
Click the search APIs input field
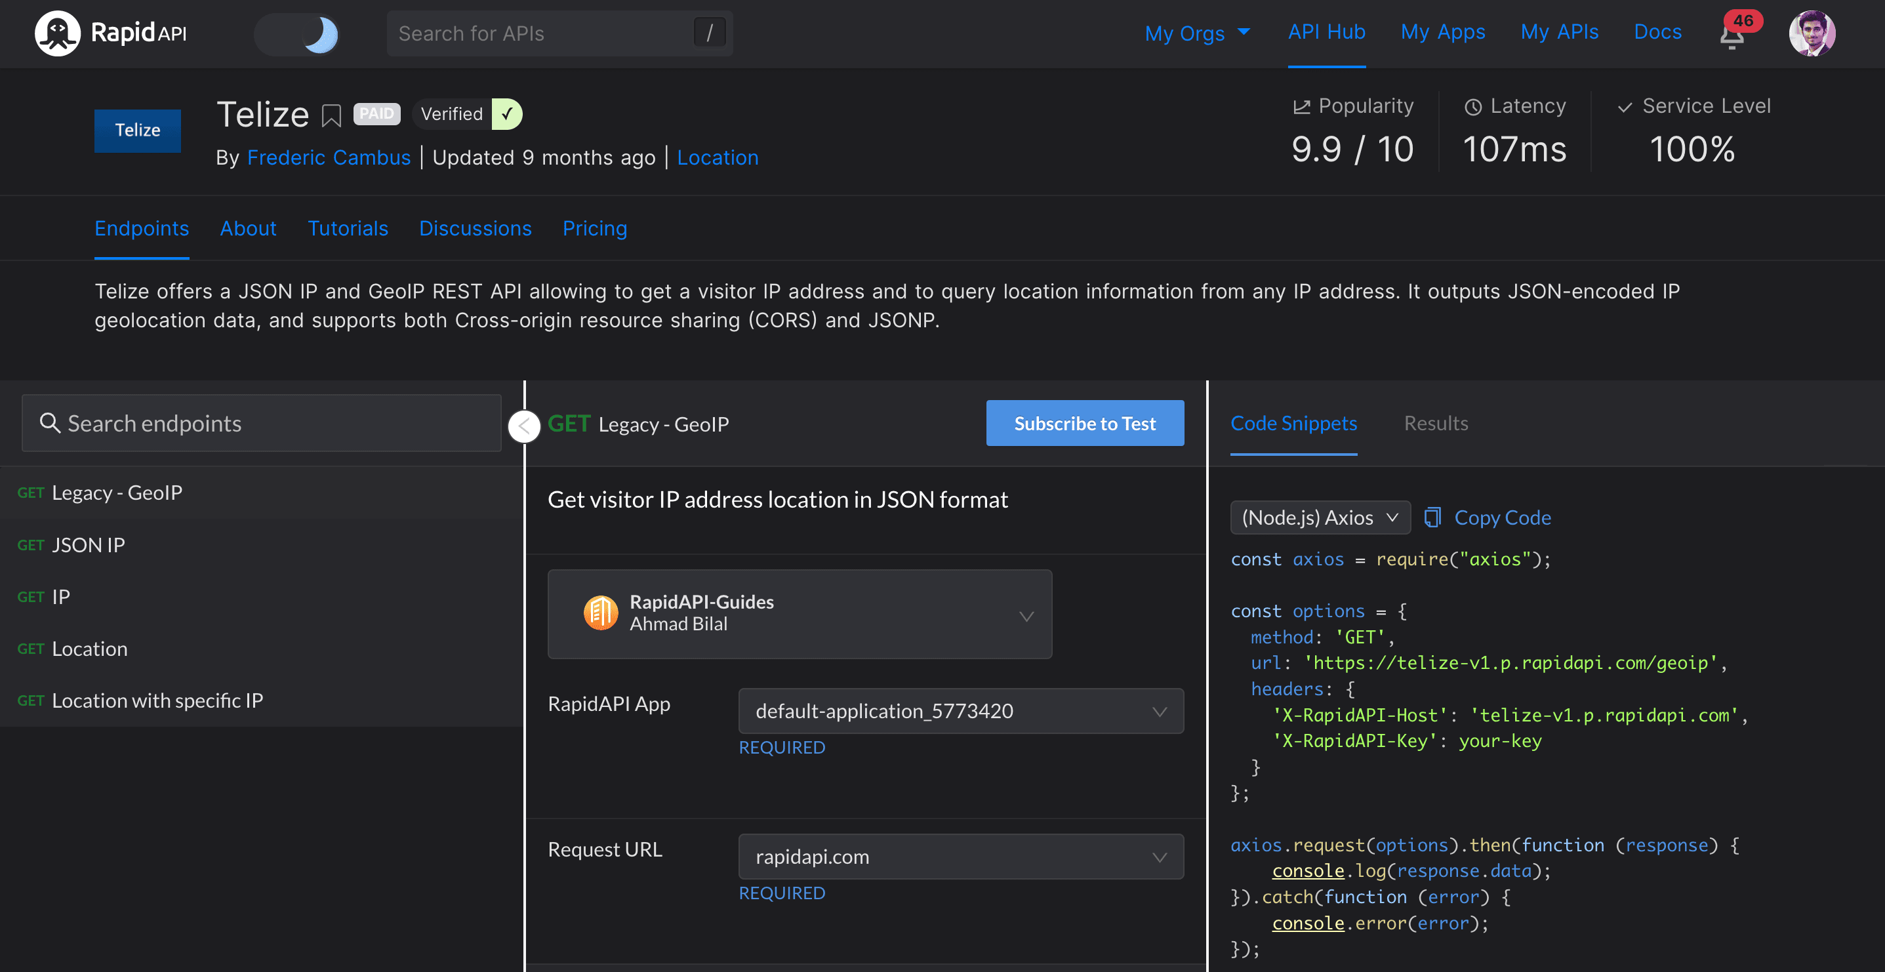(557, 32)
